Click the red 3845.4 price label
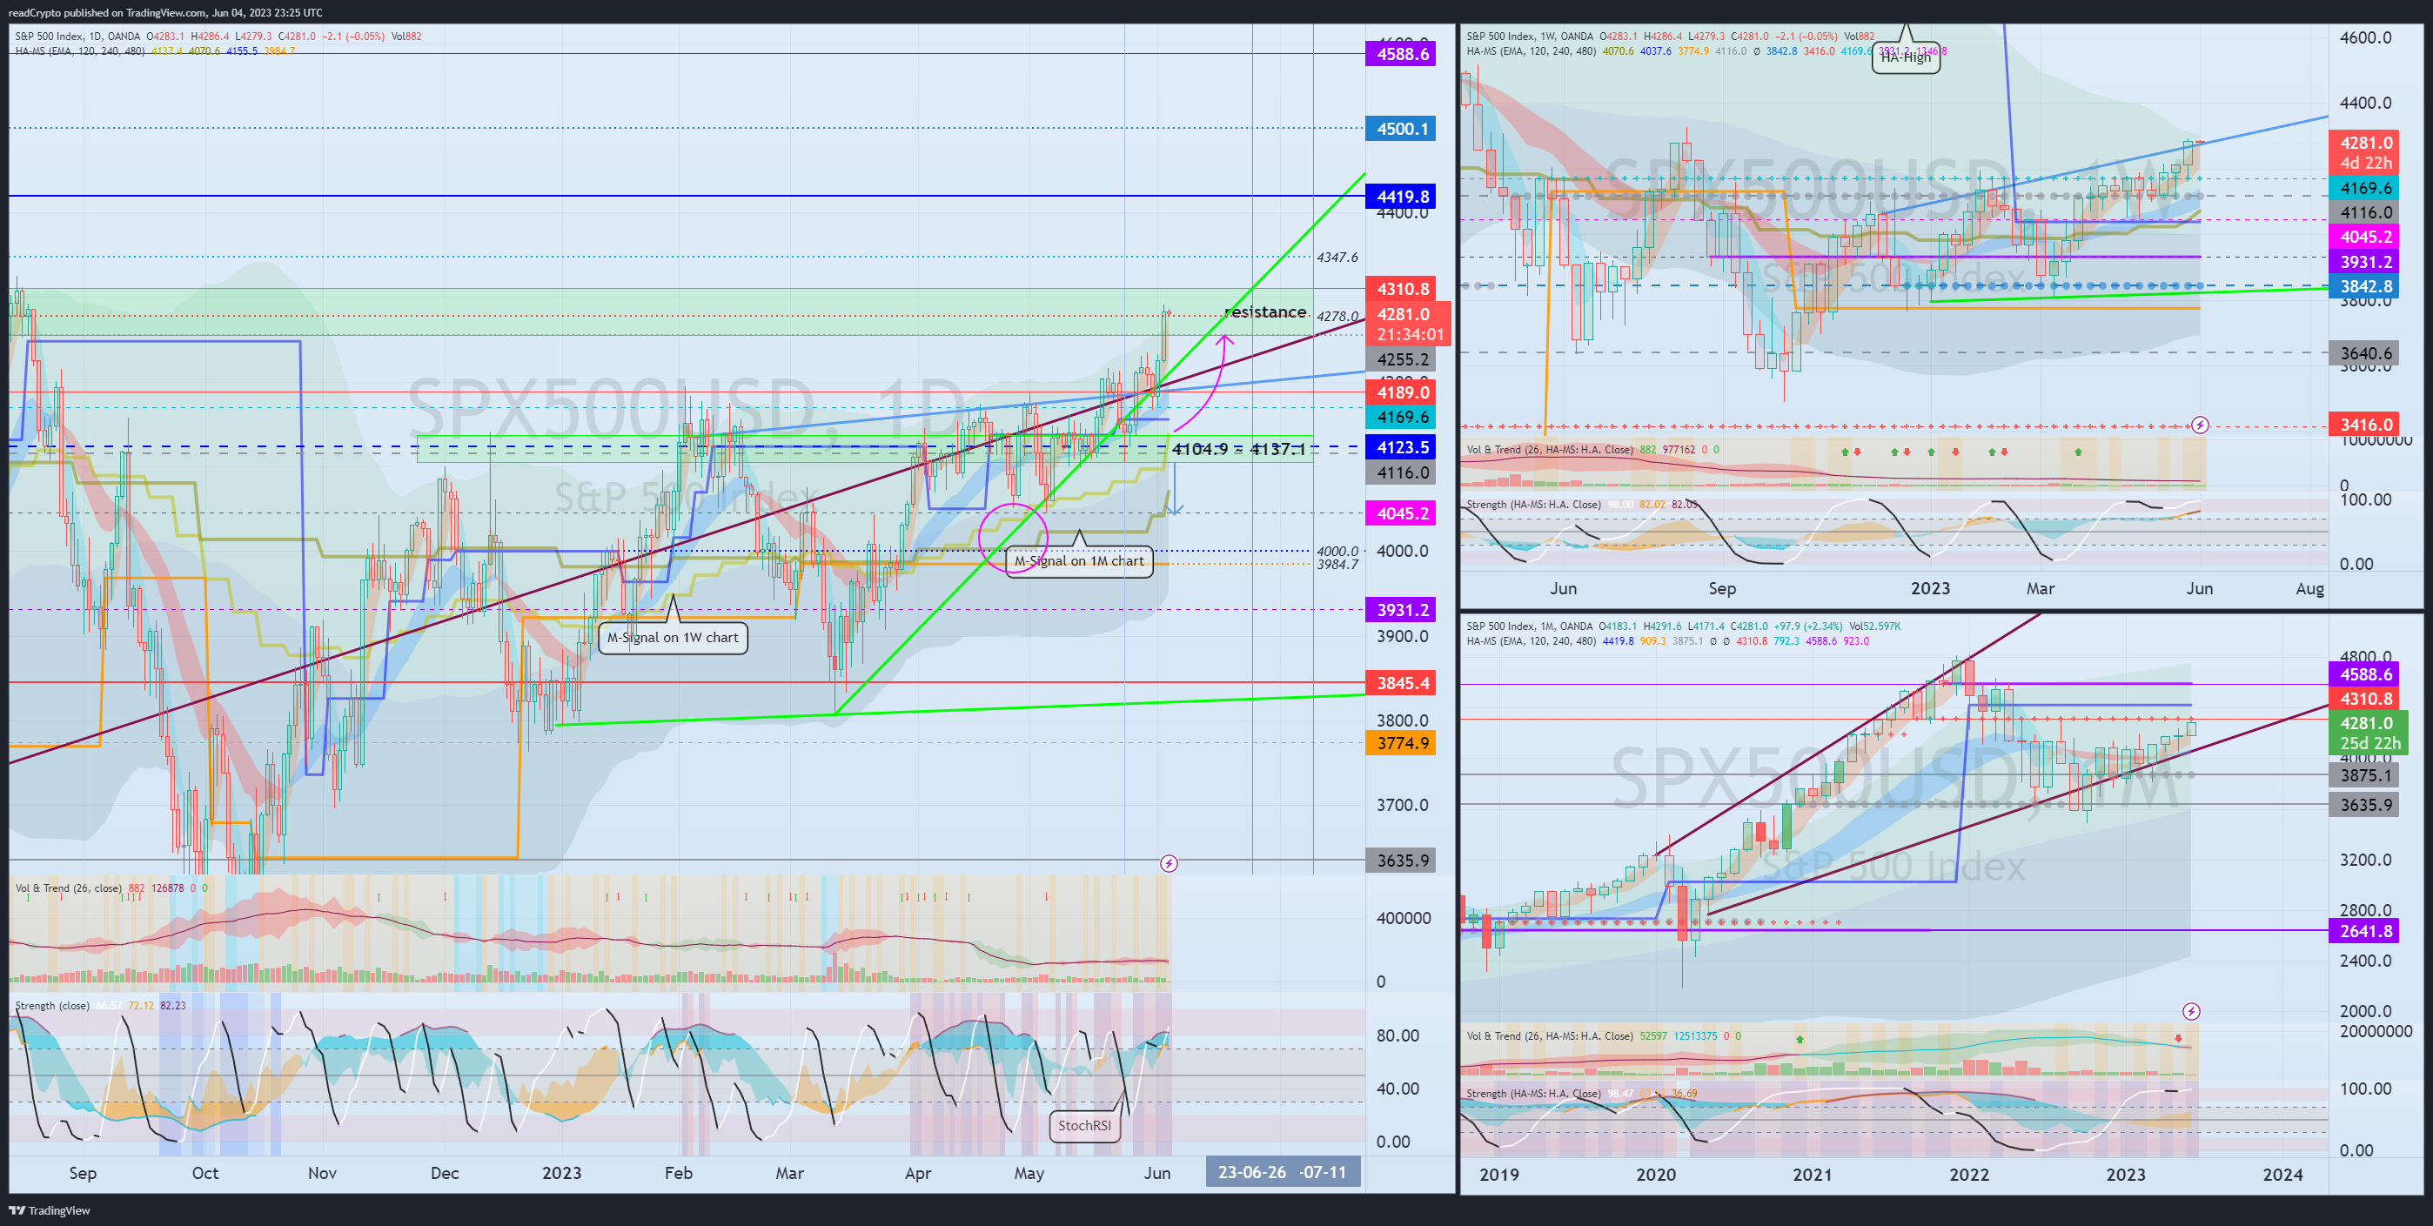Screen dimensions: 2433x1226 pyautogui.click(x=1403, y=683)
